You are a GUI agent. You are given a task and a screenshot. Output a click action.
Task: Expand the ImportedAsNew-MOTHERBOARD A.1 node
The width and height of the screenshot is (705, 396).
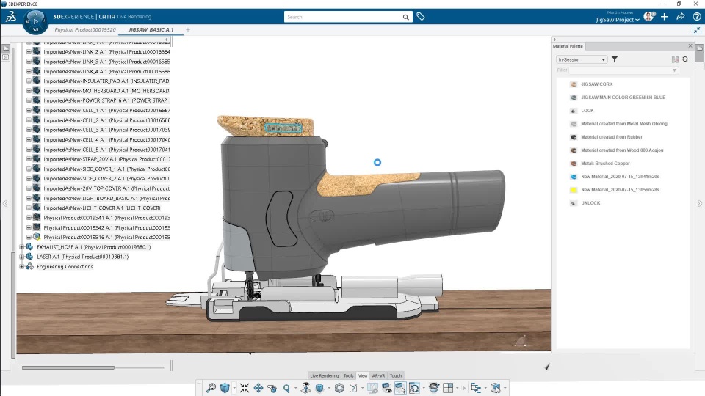pos(29,91)
